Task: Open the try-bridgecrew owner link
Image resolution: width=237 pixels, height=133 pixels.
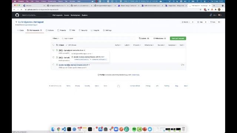Action: pyautogui.click(x=25, y=22)
